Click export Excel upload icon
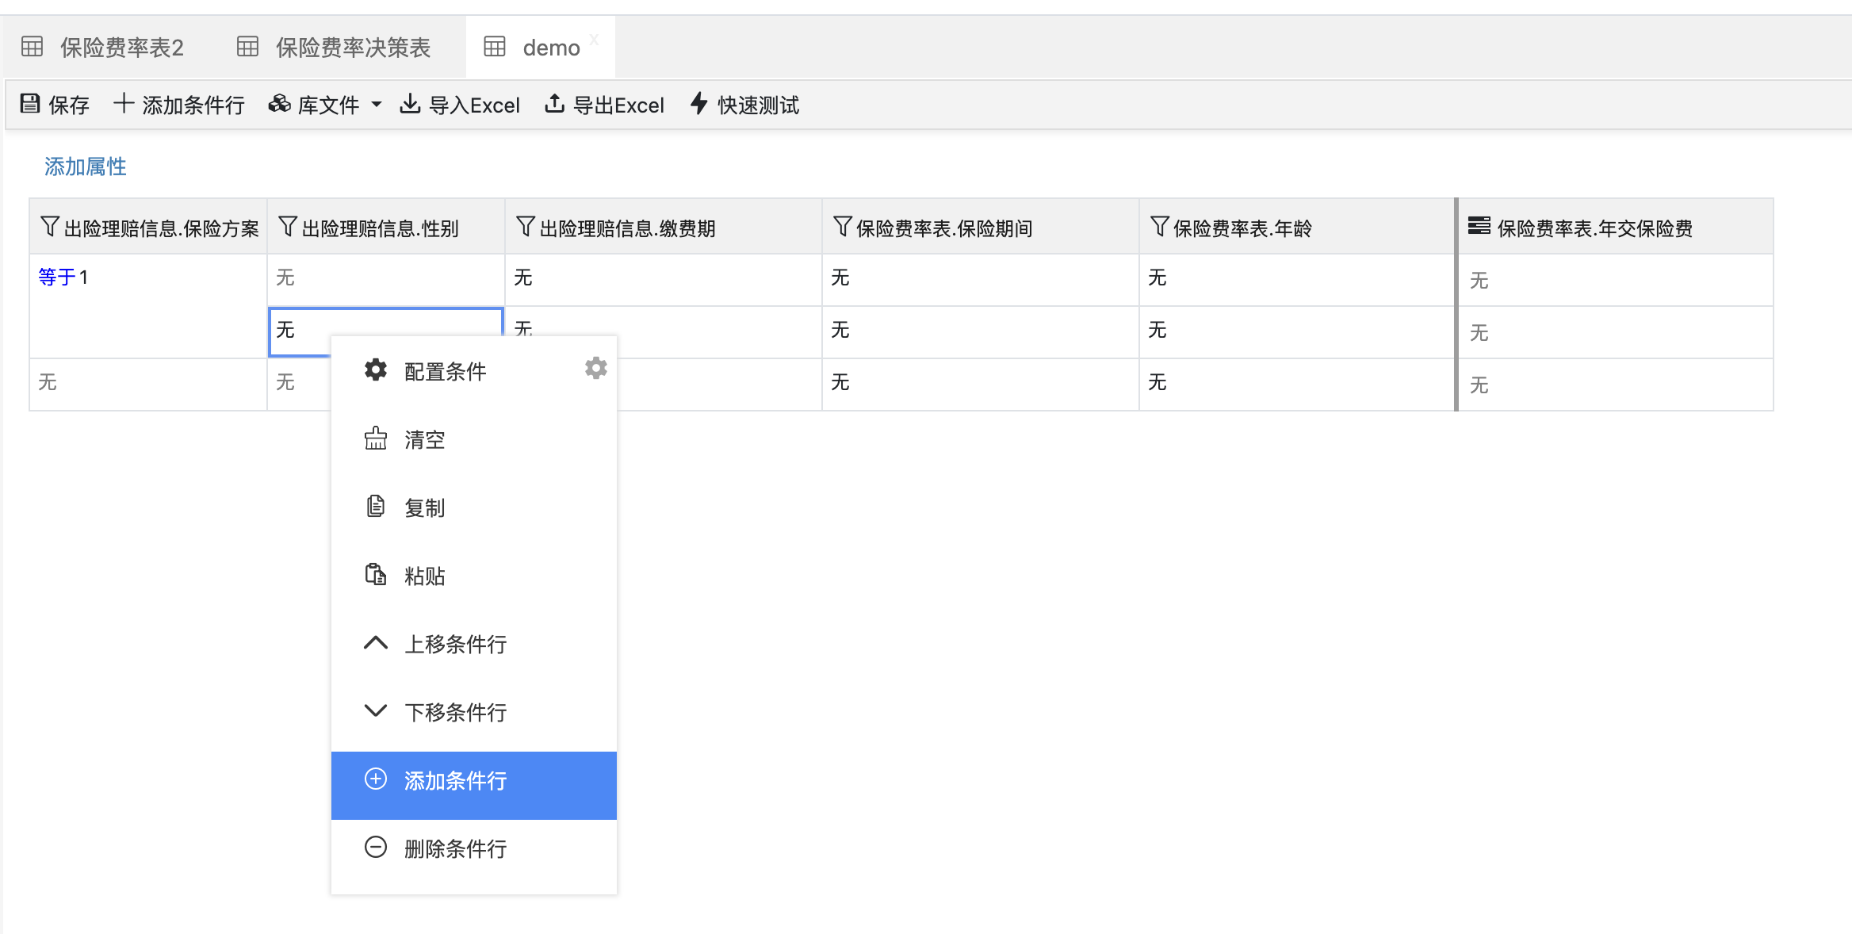Screen dimensions: 1852x934 [x=555, y=104]
